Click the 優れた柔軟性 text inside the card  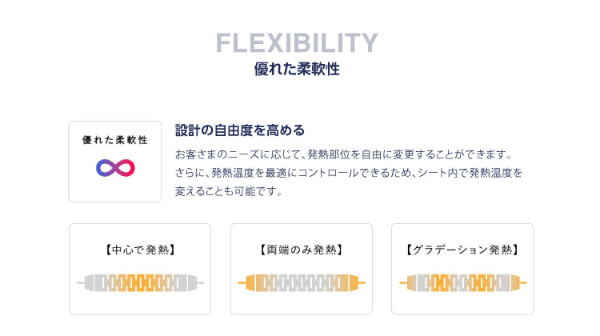pos(115,140)
